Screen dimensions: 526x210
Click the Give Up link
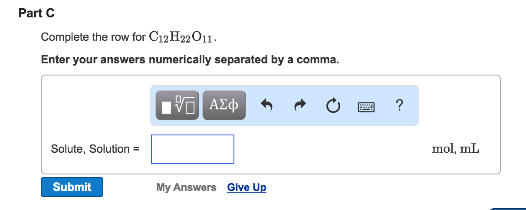click(247, 187)
